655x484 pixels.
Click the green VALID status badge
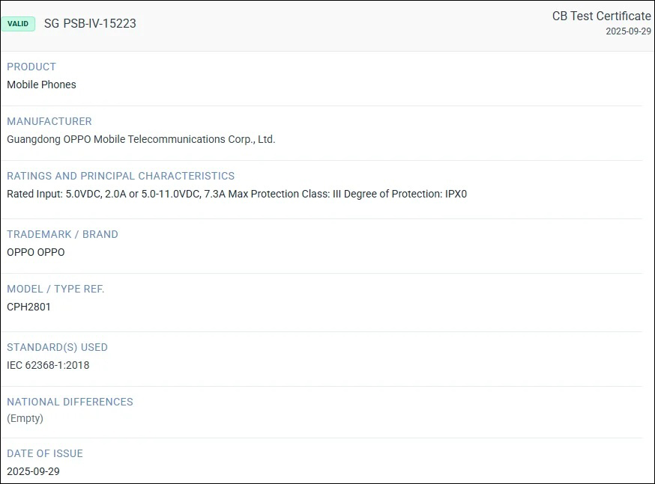[x=18, y=24]
